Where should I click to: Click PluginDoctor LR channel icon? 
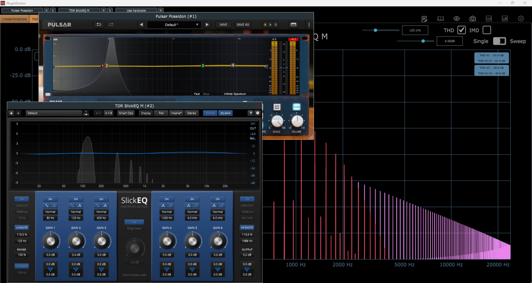[505, 19]
